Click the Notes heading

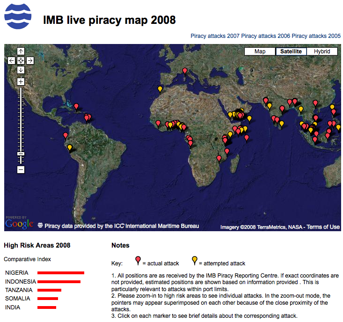pyautogui.click(x=121, y=245)
